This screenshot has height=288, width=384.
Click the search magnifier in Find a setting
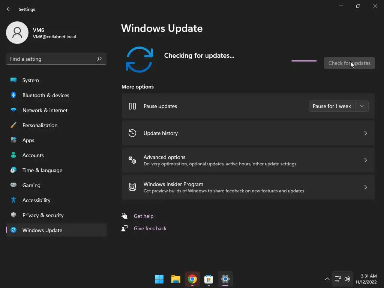(x=99, y=59)
